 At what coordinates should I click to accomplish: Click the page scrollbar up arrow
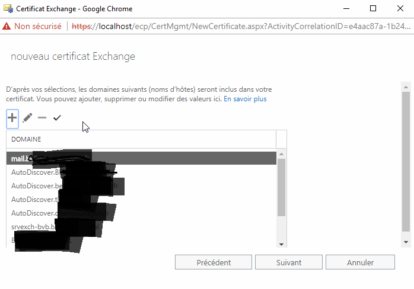tap(406, 87)
